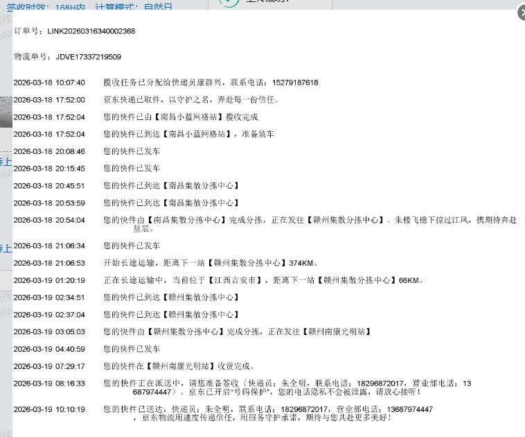Click the 南昌小蓝网格站 揽收完成 entry
The image size is (525, 437).
tap(180, 117)
